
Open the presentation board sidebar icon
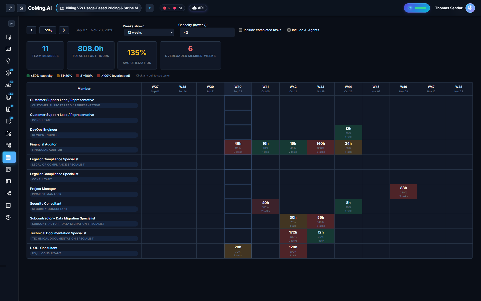[x=8, y=181]
